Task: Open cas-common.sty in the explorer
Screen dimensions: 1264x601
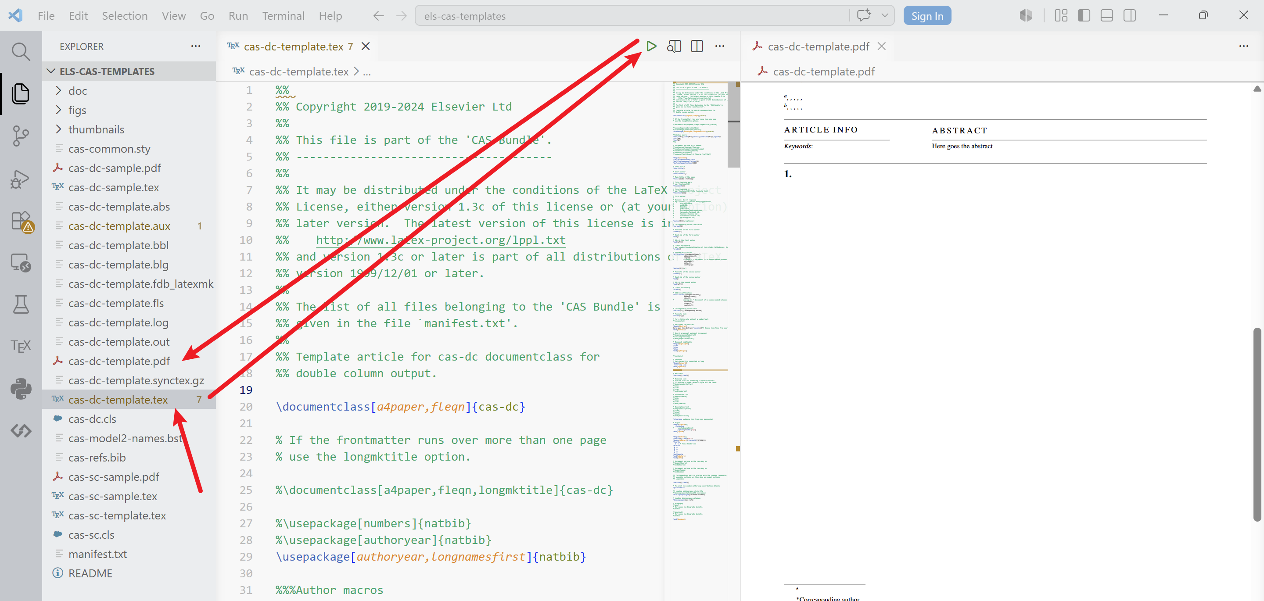Action: point(129,149)
